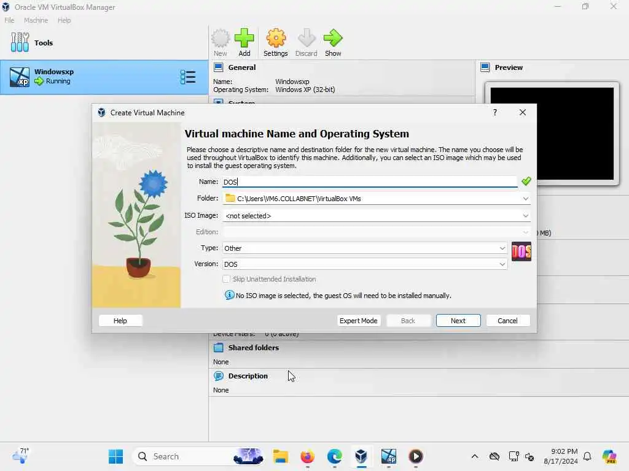The image size is (629, 471).
Task: Open Windows Start button on taskbar
Action: point(116,456)
